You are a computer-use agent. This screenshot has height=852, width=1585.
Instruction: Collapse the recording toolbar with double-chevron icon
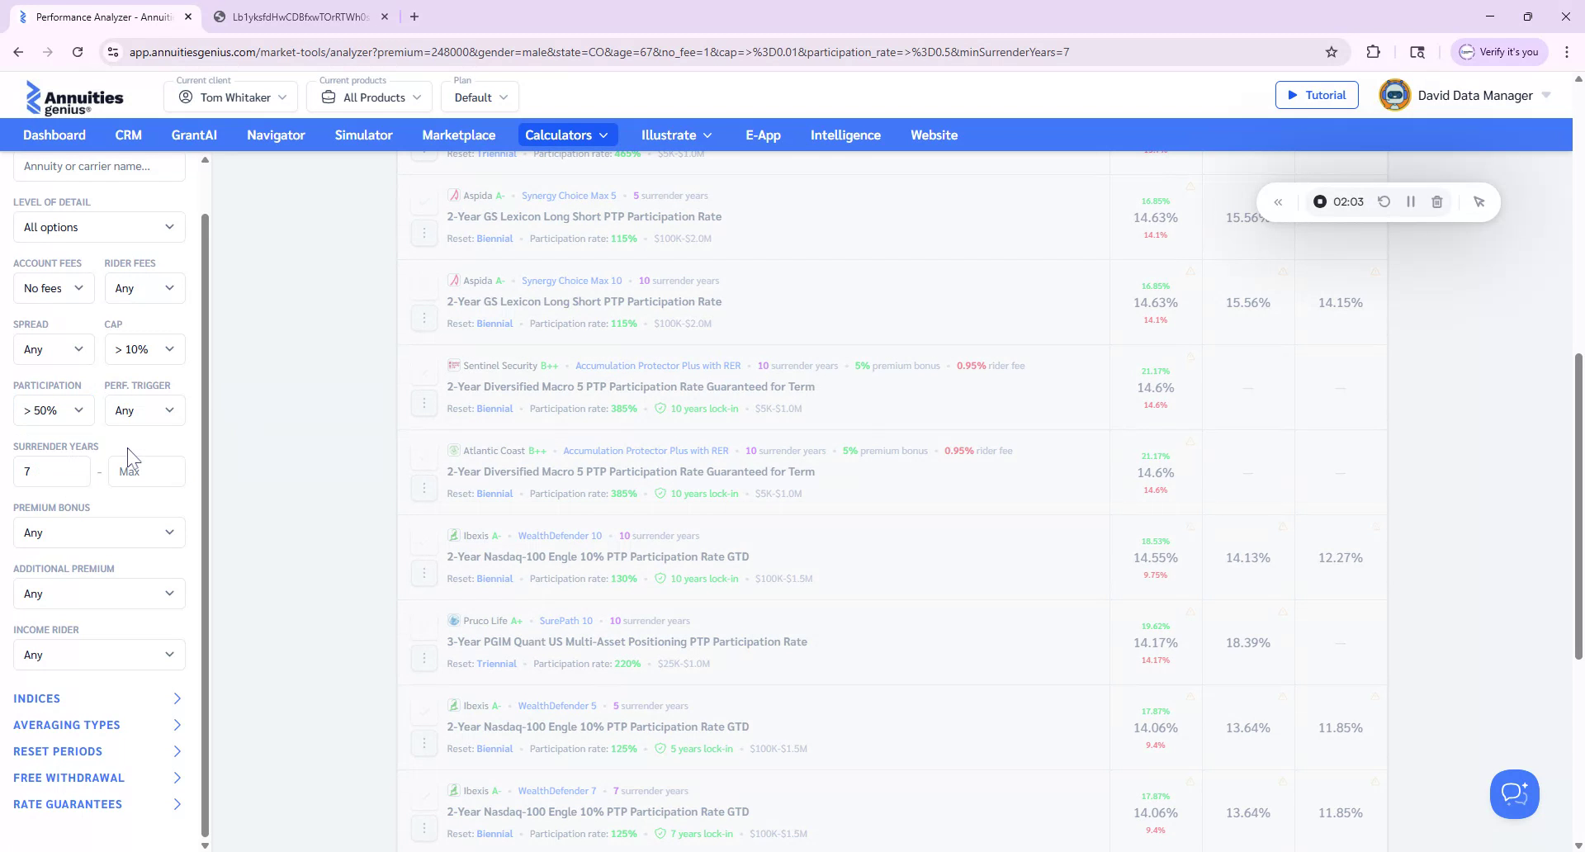pos(1279,201)
